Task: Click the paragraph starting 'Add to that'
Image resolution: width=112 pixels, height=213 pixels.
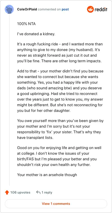Action: pyautogui.click(x=60, y=91)
